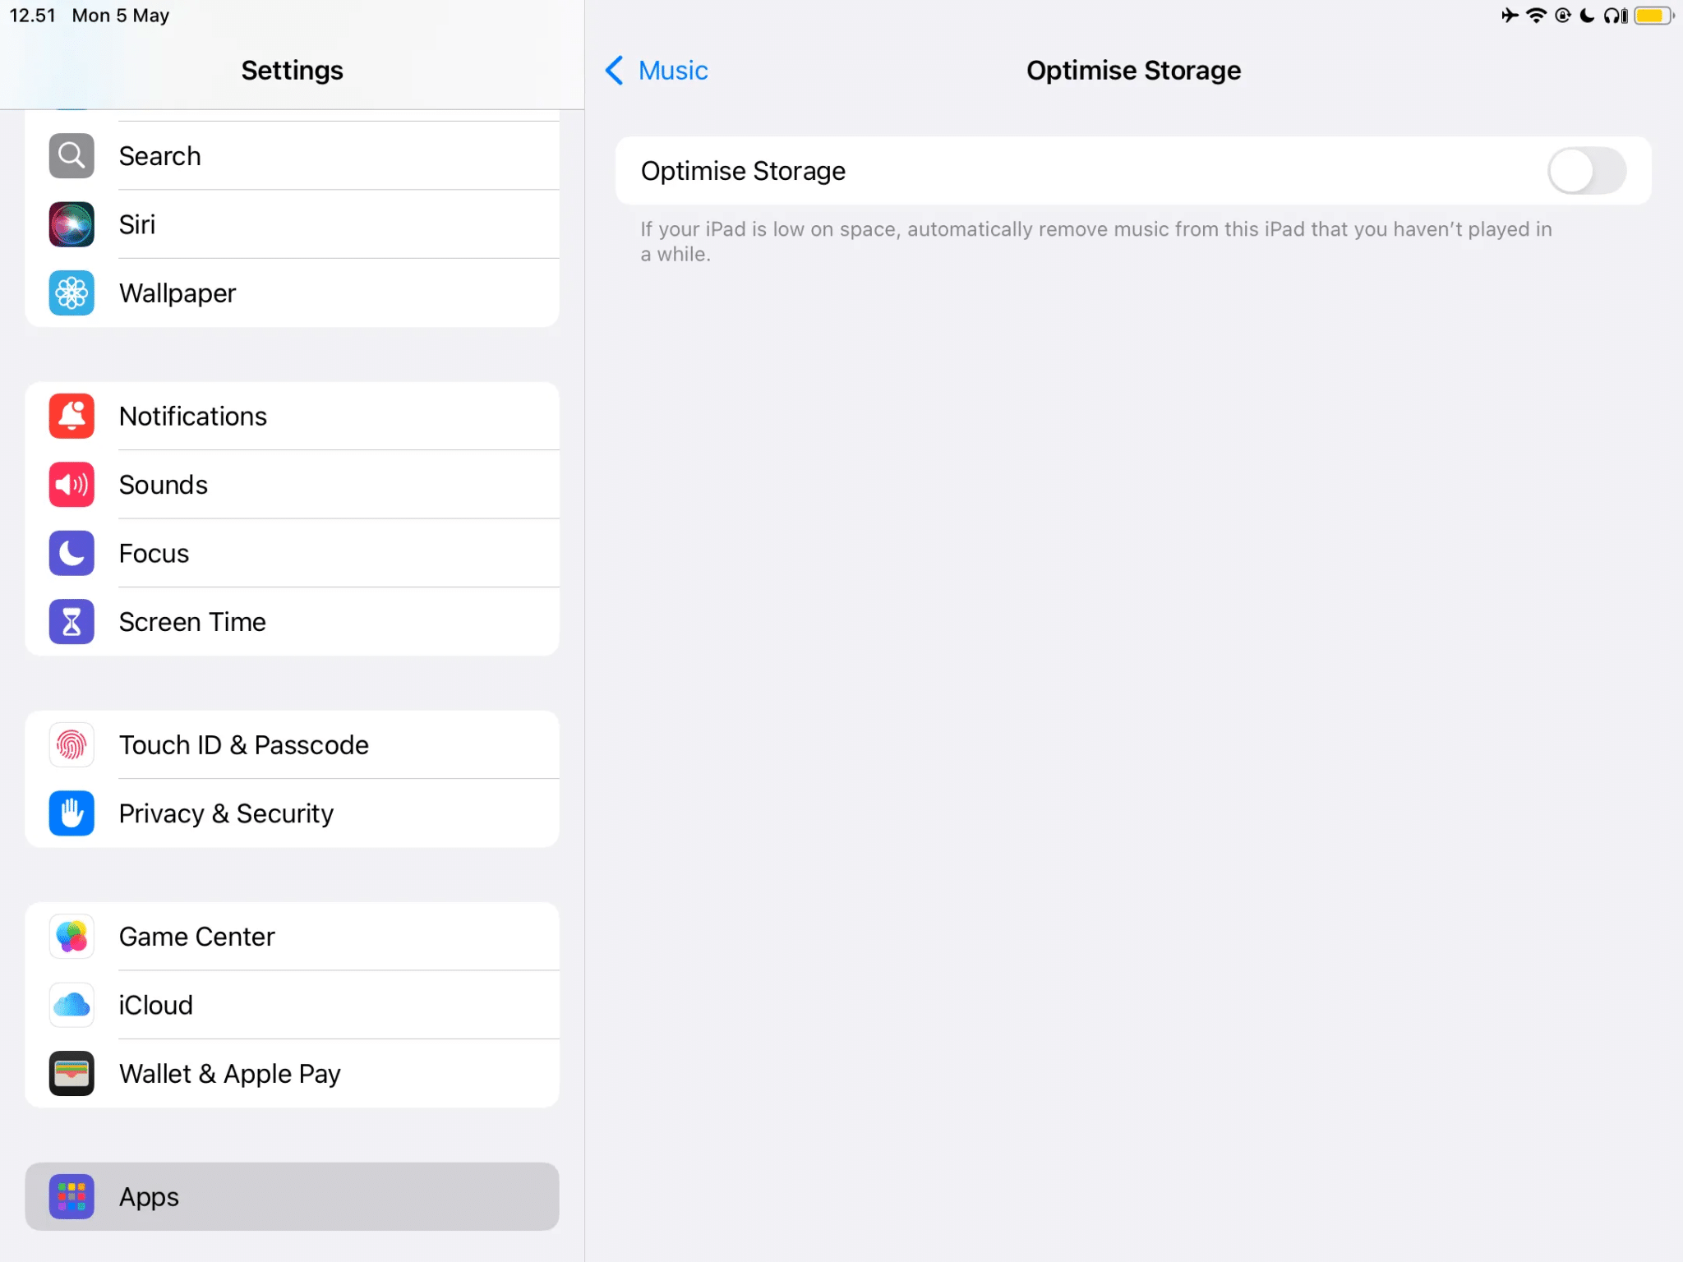Image resolution: width=1683 pixels, height=1262 pixels.
Task: Select the Siri settings icon
Action: (x=71, y=223)
